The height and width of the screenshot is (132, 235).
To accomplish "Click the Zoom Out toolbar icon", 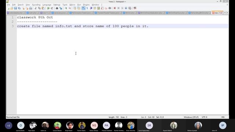I will (69, 8).
